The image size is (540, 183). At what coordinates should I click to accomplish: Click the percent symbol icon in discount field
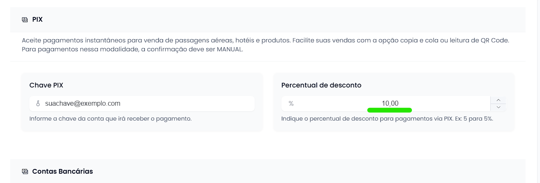point(291,104)
